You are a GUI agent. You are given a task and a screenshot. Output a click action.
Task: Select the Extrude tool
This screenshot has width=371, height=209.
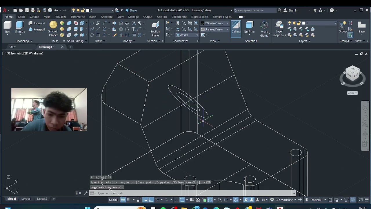[20, 28]
